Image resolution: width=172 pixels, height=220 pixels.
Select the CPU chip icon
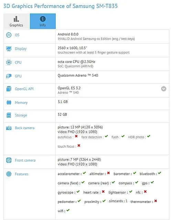point(9,62)
